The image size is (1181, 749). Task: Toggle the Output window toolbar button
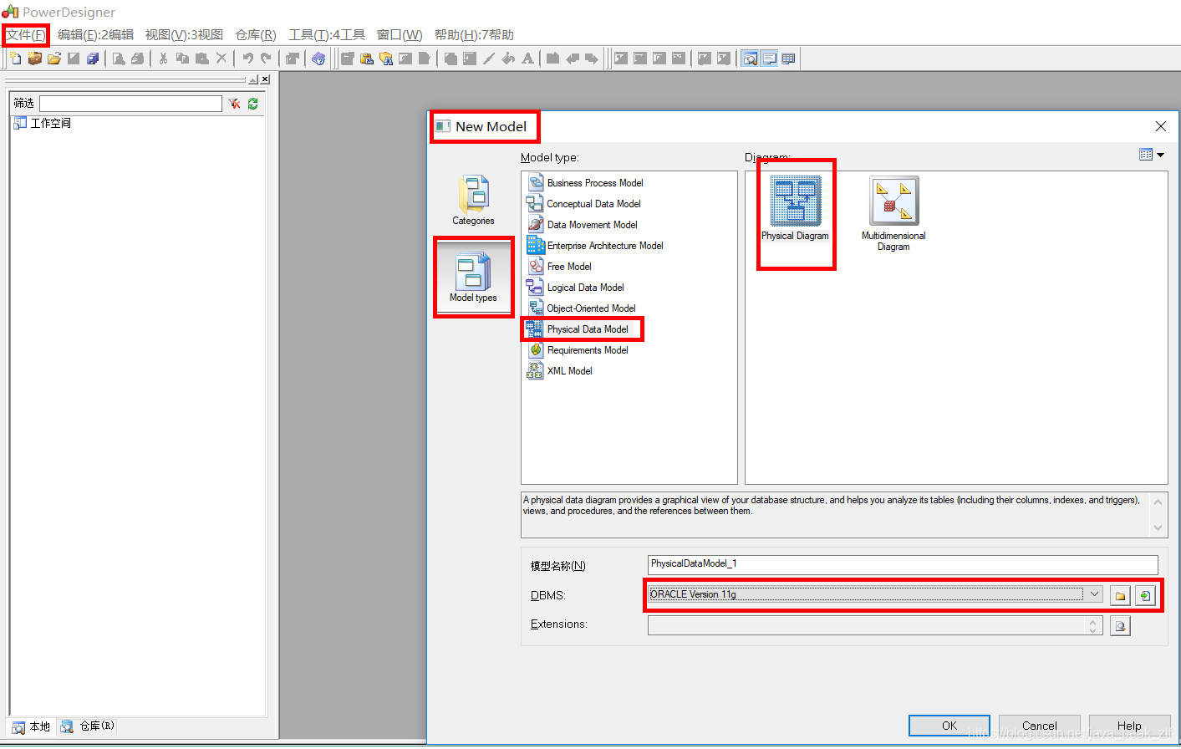[x=769, y=59]
